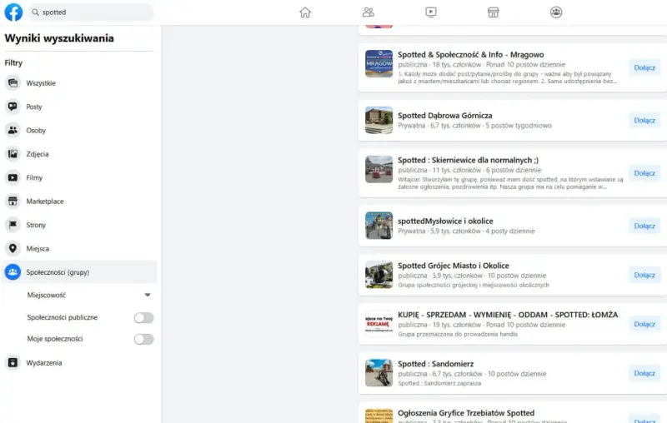This screenshot has height=423, width=667.
Task: Select the Filmy filter
Action: click(x=79, y=177)
